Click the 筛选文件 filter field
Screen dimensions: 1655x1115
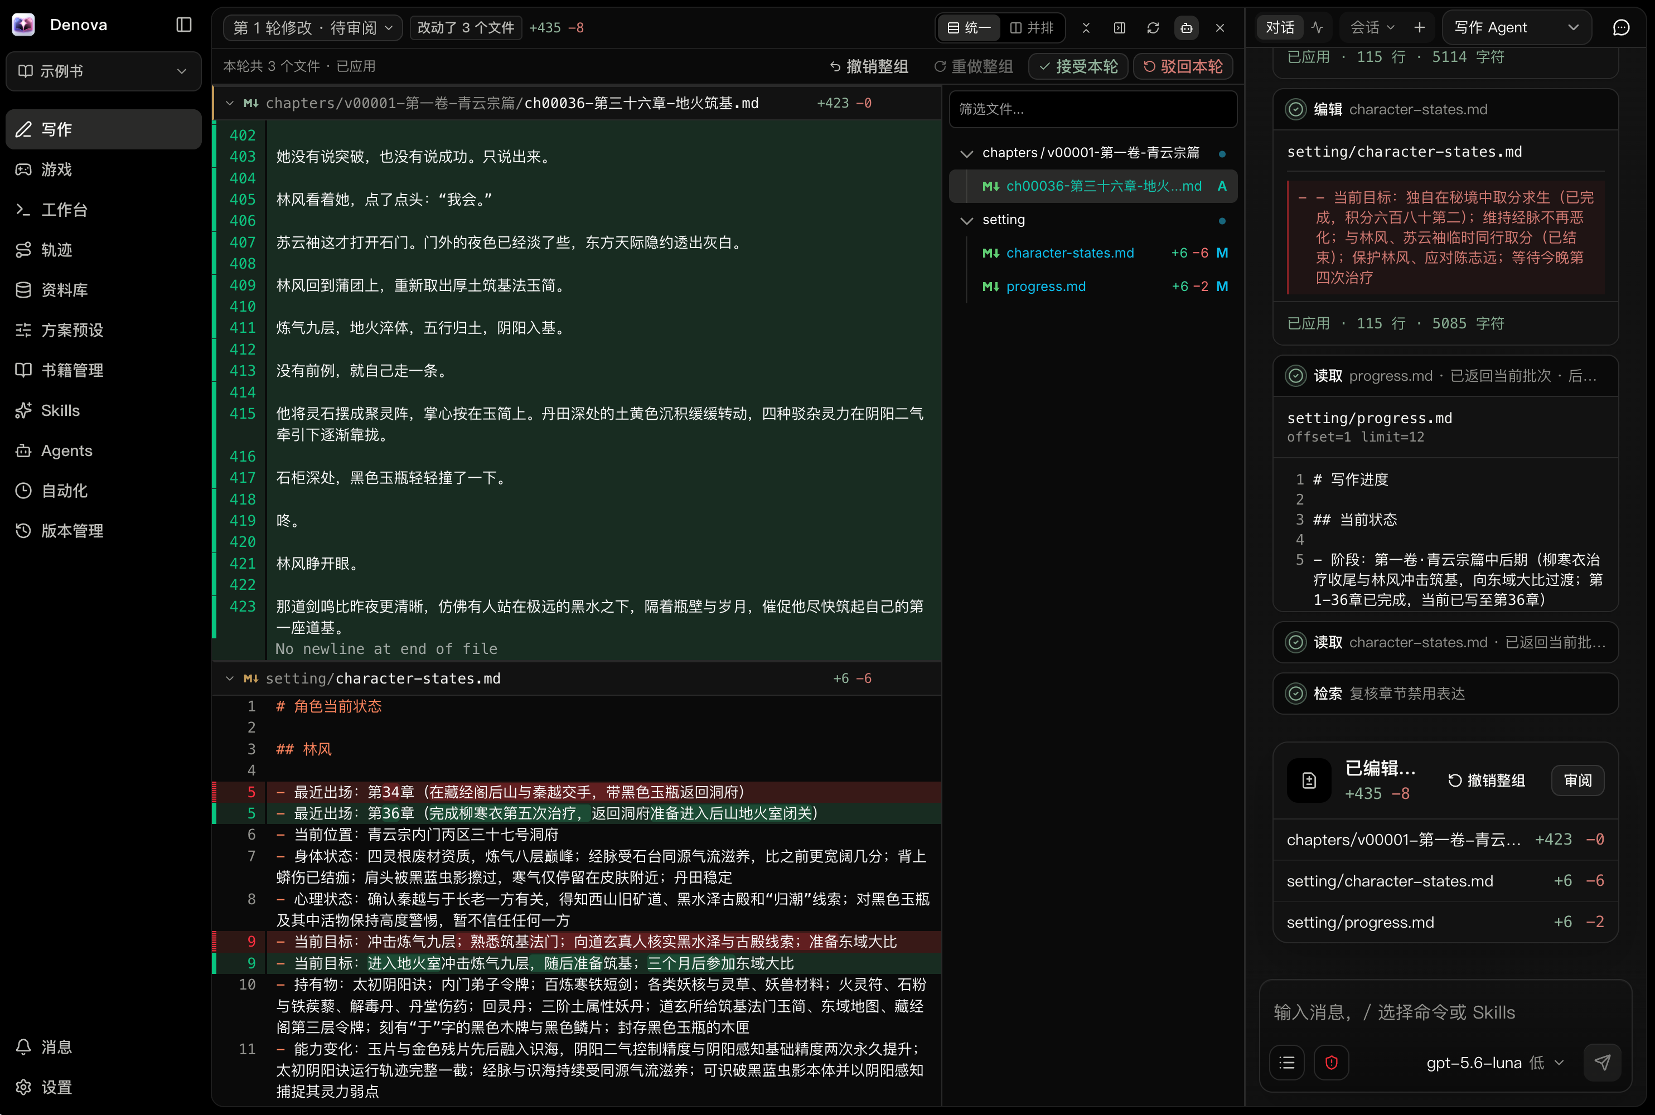click(x=1093, y=109)
